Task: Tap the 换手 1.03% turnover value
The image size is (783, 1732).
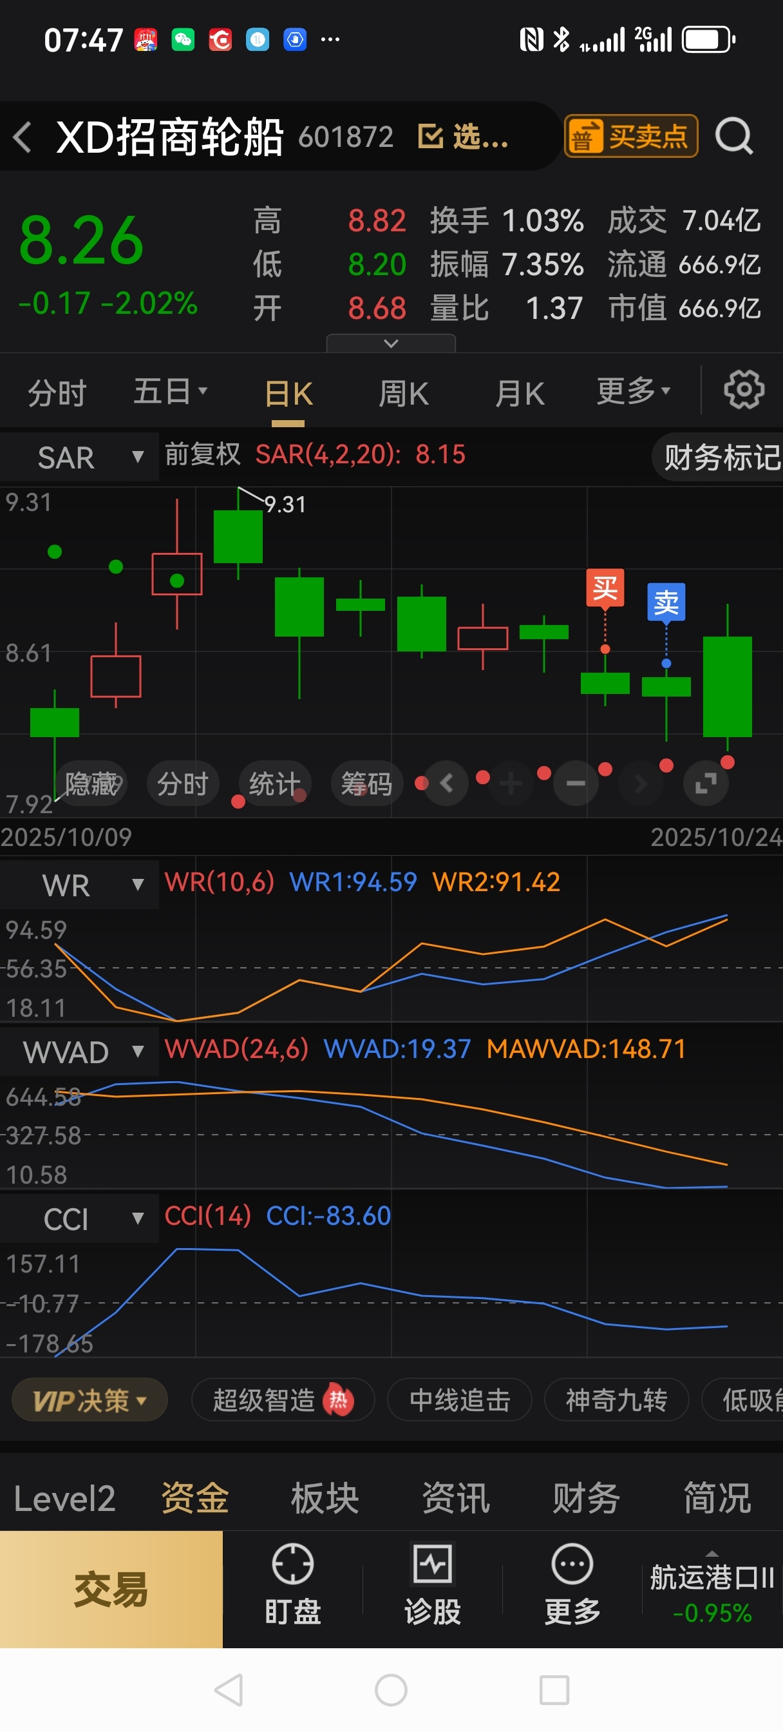Action: pos(507,220)
